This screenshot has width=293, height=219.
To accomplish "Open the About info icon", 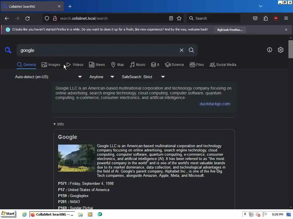I will [270, 50].
